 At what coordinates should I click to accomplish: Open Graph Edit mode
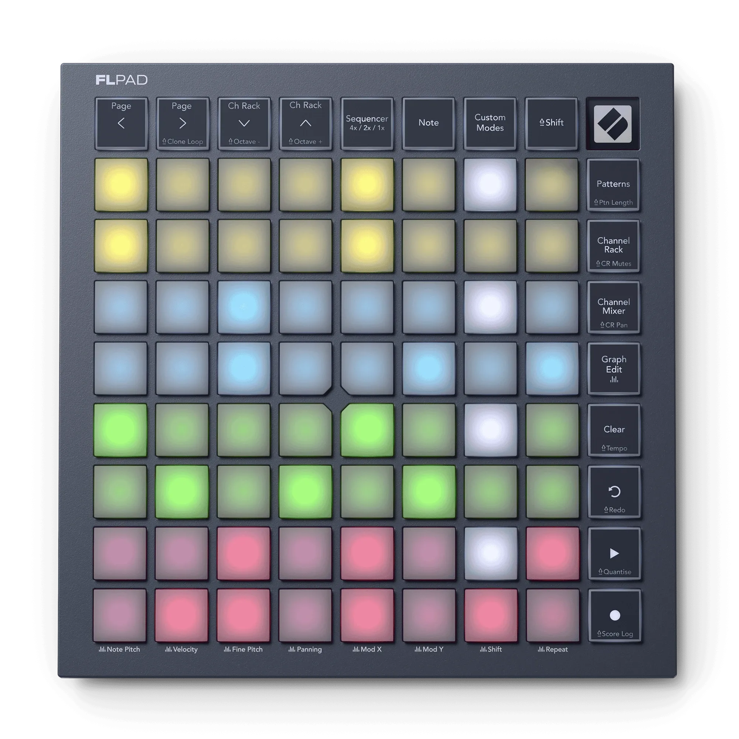point(613,369)
